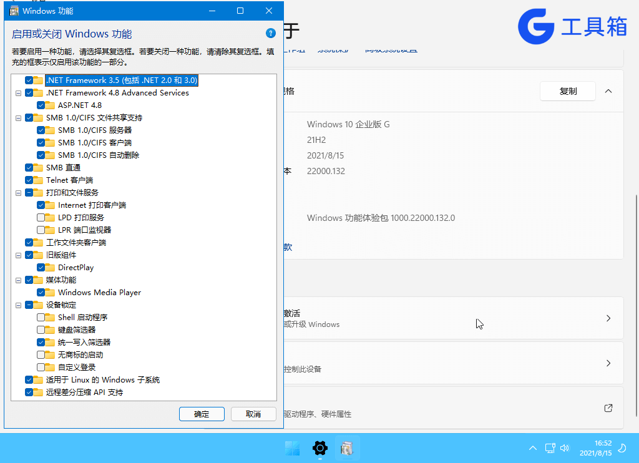Image resolution: width=639 pixels, height=463 pixels.
Task: Check the Shell 启动程序 checkbox
Action: click(41, 317)
